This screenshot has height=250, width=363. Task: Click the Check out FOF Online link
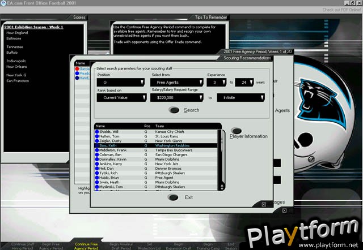click(341, 10)
